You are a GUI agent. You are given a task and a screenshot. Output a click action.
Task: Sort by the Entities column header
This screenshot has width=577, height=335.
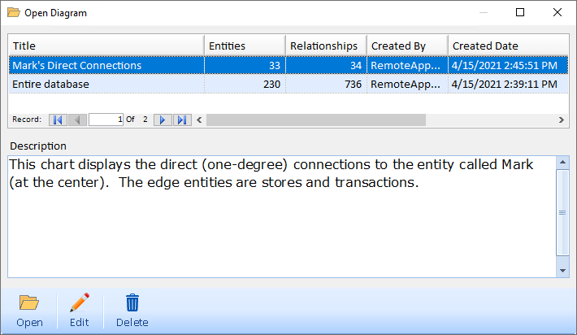point(244,46)
